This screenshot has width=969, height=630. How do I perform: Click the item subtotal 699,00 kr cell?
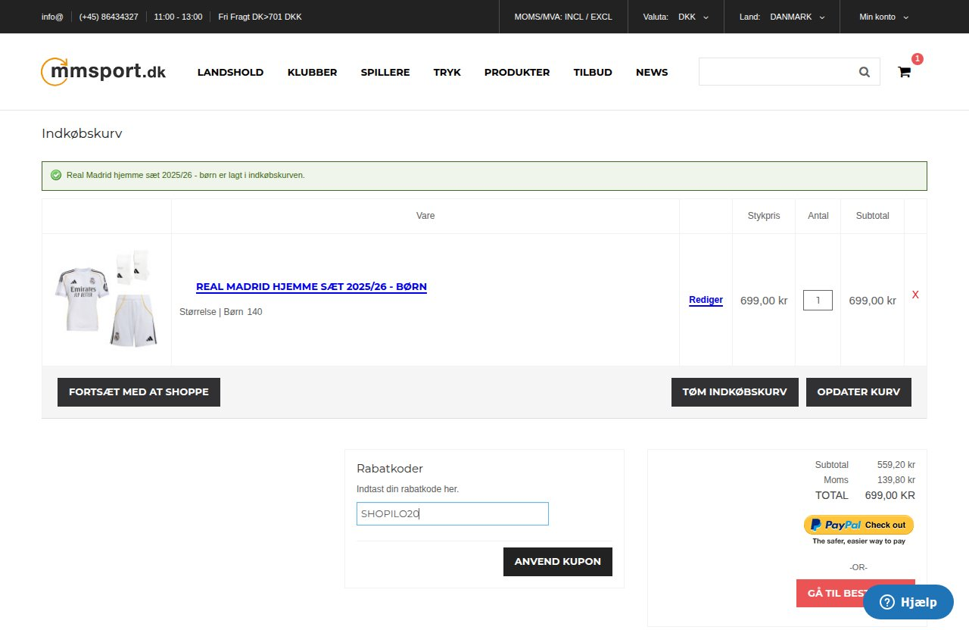point(873,301)
